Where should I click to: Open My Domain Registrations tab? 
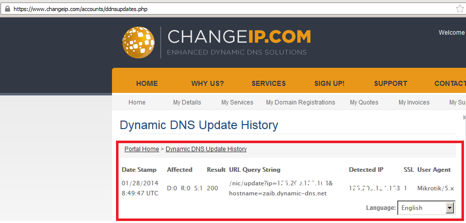[x=300, y=102]
